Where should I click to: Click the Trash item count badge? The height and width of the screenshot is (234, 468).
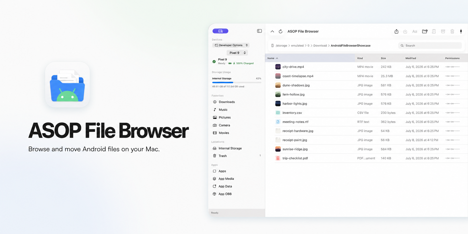tap(260, 156)
